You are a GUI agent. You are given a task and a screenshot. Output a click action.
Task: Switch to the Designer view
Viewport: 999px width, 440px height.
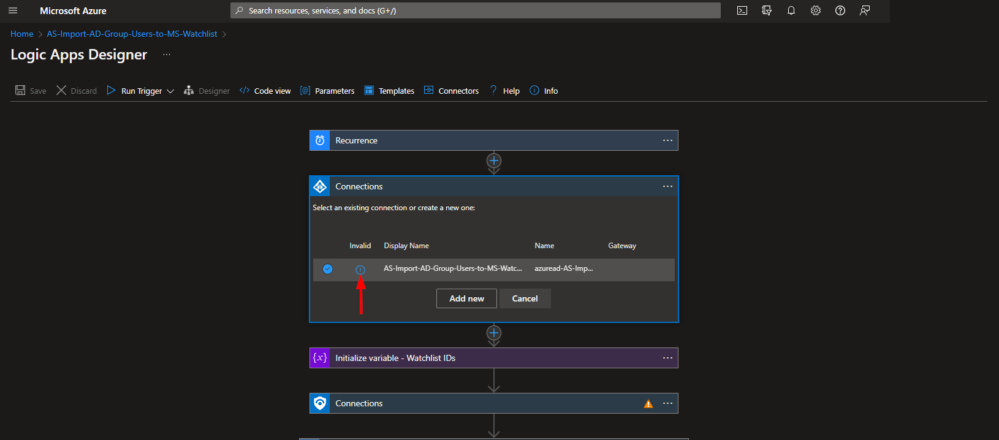tap(207, 91)
